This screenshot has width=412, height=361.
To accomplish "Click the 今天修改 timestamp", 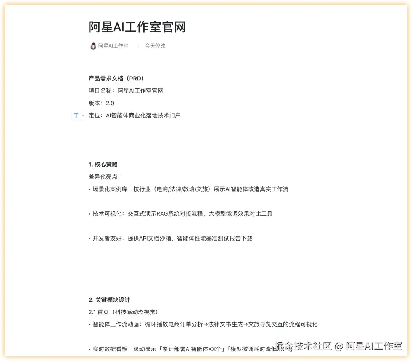I will point(155,46).
